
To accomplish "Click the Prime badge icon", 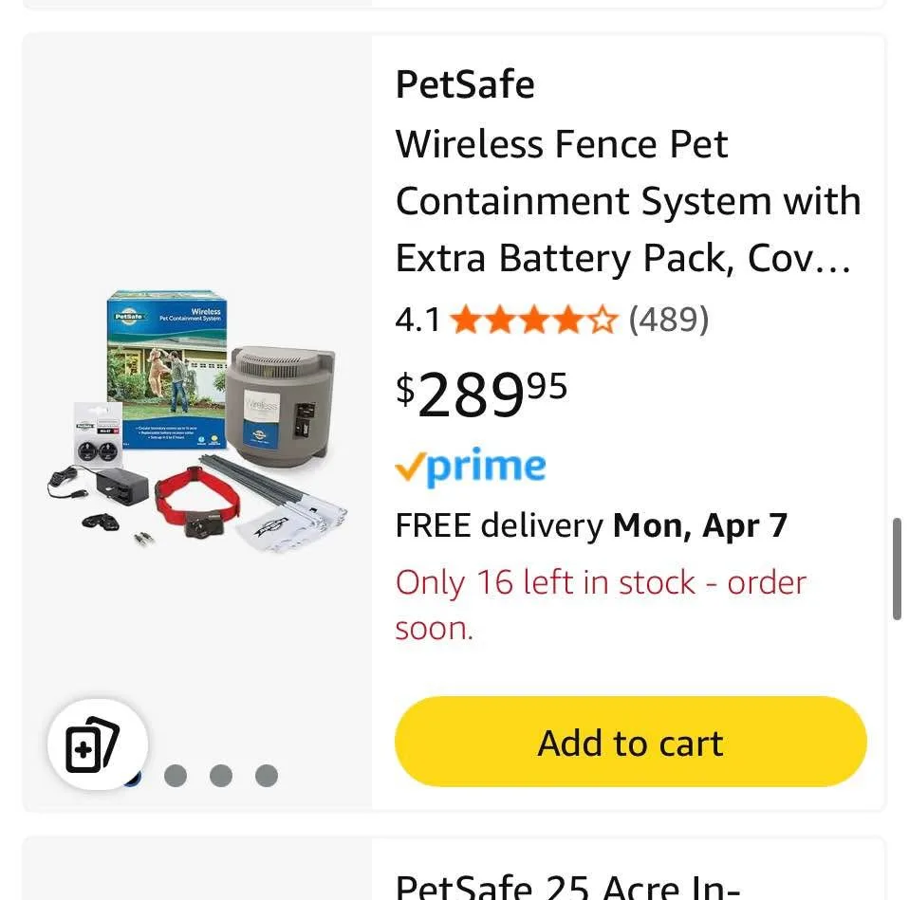I will coord(470,466).
